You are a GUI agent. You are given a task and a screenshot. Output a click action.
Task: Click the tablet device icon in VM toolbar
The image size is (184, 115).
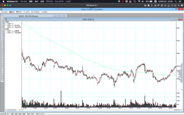click(x=168, y=5)
